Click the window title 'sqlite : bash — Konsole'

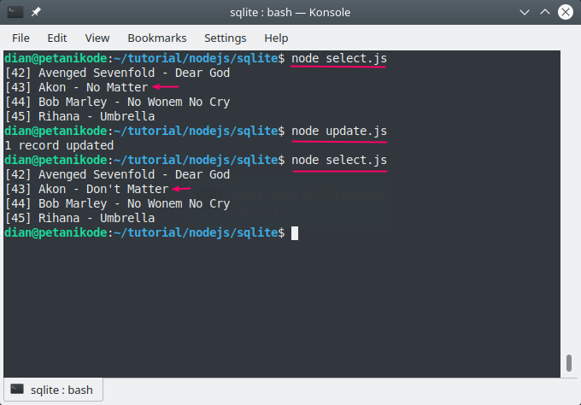tap(290, 12)
